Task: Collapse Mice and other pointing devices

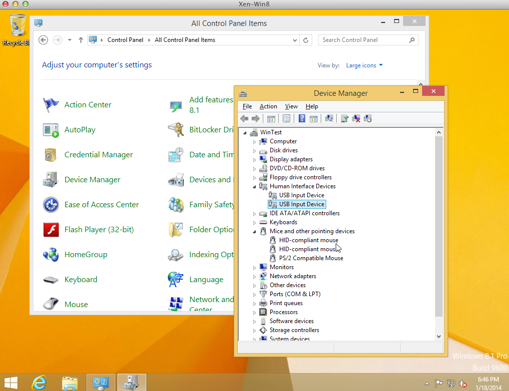Action: pyautogui.click(x=254, y=231)
